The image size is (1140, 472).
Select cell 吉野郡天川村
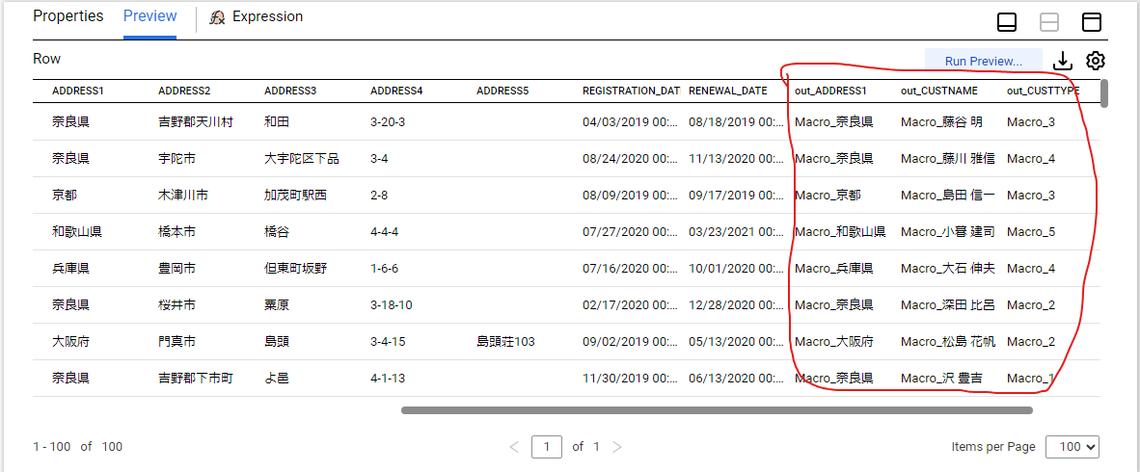pos(196,122)
